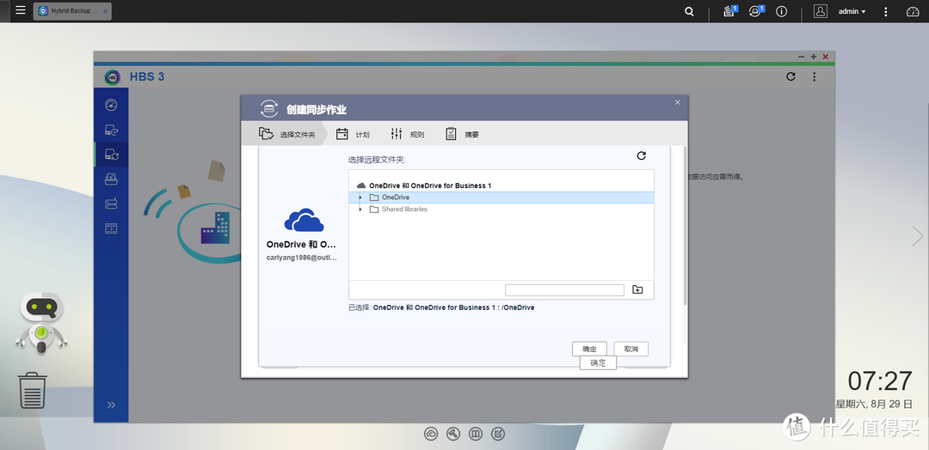Expand the OneDrive folder arrow
The width and height of the screenshot is (929, 450).
point(360,198)
